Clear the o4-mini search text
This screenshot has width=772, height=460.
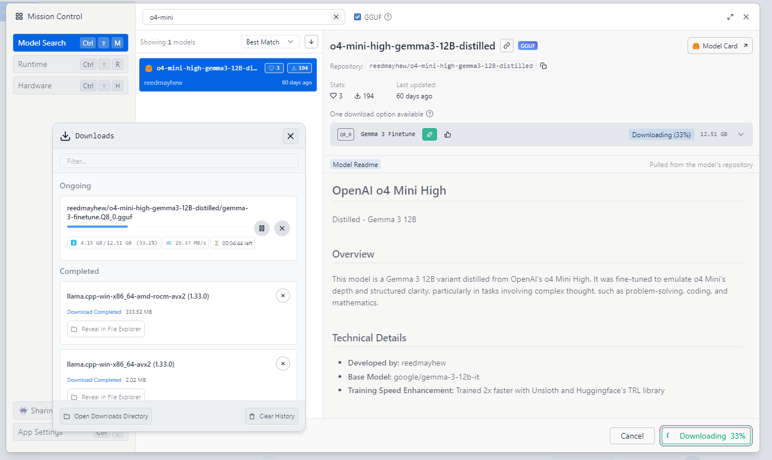point(336,17)
